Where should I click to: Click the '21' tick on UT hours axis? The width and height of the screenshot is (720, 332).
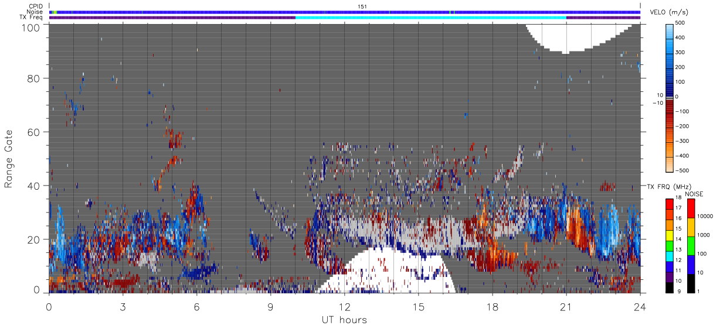pyautogui.click(x=566, y=306)
